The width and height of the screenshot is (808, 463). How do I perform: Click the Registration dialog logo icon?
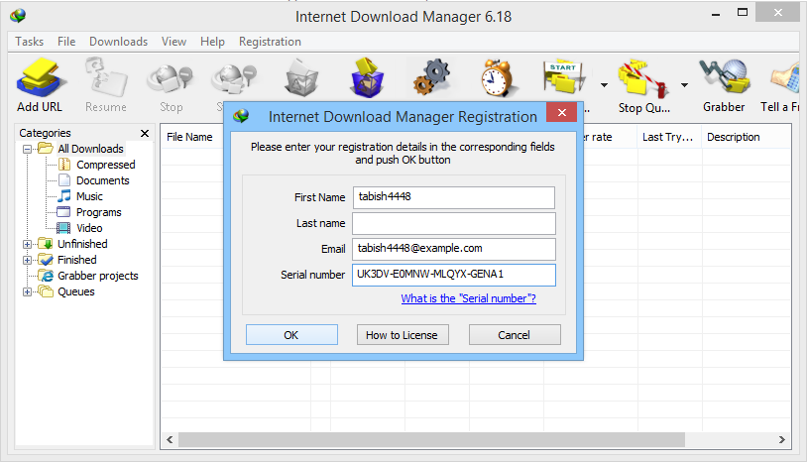[241, 116]
